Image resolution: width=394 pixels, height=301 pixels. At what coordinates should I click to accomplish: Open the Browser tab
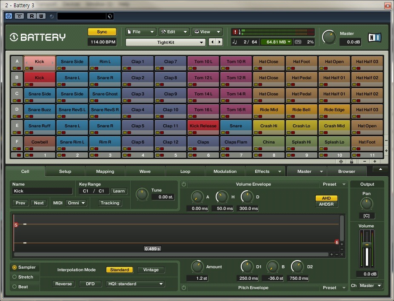click(347, 172)
